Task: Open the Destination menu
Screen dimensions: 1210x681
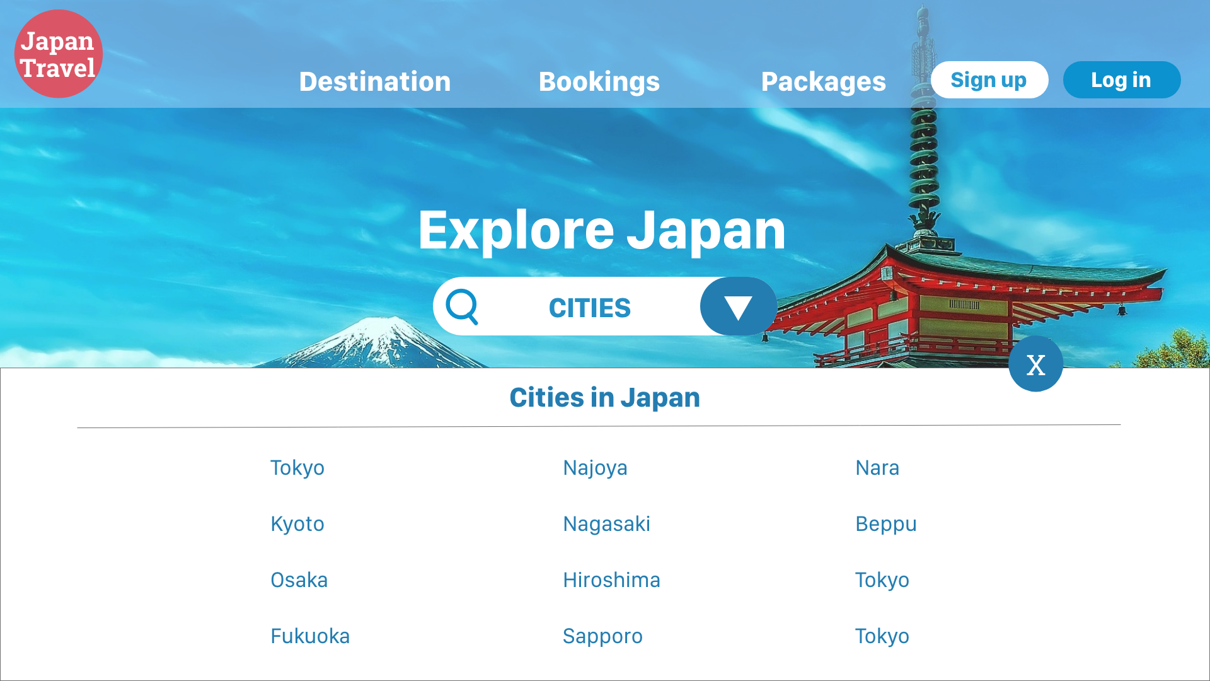Action: 375,81
